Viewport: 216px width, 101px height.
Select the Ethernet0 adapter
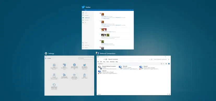[x=129, y=68]
